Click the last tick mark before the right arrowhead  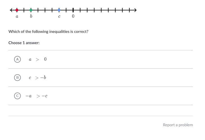tap(129, 10)
